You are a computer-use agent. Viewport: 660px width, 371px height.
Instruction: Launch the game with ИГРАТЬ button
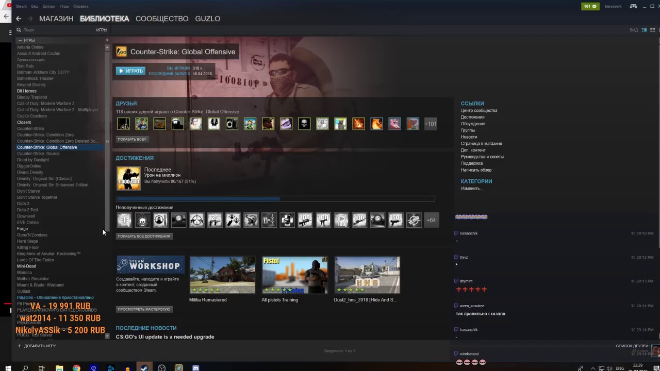(130, 71)
